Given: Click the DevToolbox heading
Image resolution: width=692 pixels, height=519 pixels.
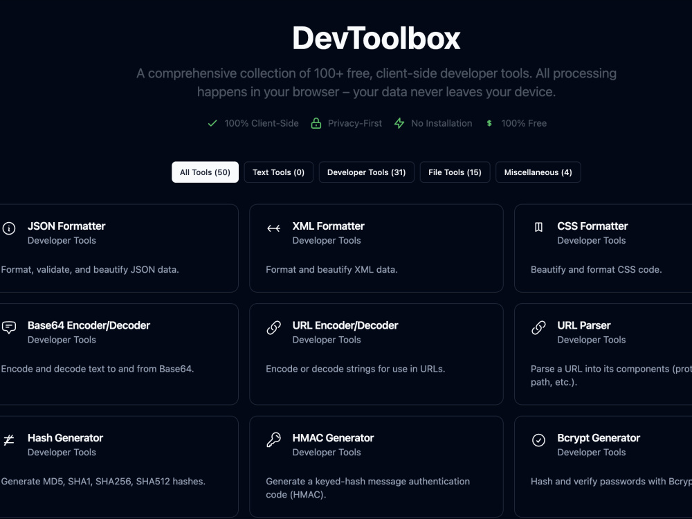Looking at the screenshot, I should (x=376, y=38).
